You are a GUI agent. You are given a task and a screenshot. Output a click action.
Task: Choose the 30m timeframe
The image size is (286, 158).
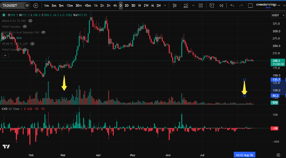click(x=79, y=5)
